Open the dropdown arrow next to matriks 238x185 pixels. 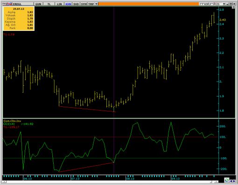point(224,4)
